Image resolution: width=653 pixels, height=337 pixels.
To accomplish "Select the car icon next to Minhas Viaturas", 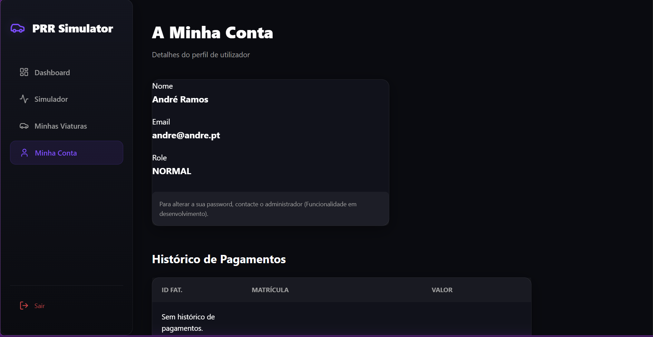I will 24,126.
